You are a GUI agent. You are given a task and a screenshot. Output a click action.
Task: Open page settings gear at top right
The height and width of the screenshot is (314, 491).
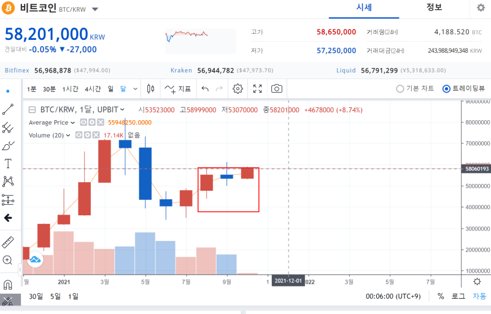click(481, 7)
